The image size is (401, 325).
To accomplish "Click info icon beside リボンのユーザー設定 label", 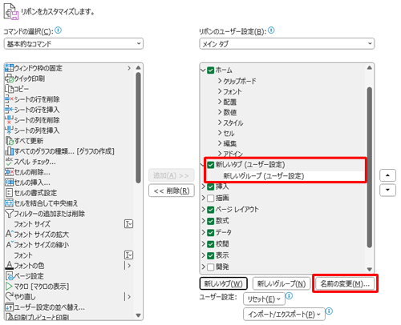I will coord(271,30).
